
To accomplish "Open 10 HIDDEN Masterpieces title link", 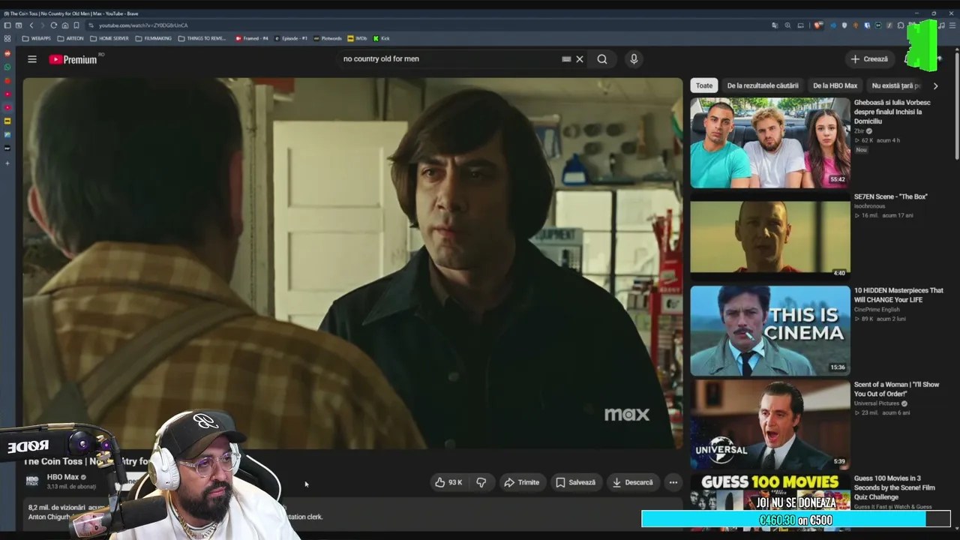I will pyautogui.click(x=898, y=295).
